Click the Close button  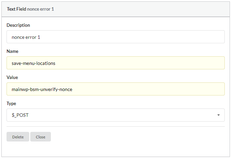coord(41,137)
